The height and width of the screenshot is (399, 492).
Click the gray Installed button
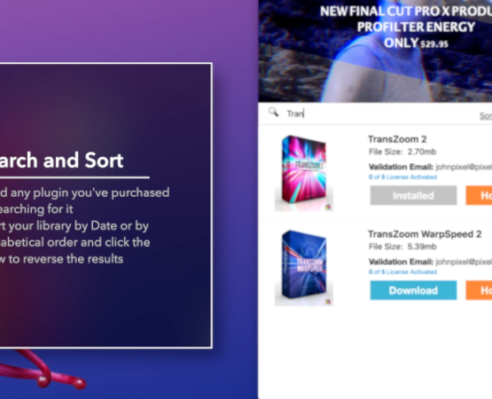(413, 195)
